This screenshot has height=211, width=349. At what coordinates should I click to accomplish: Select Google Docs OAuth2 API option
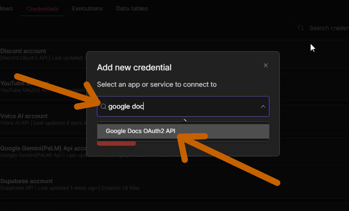point(183,131)
